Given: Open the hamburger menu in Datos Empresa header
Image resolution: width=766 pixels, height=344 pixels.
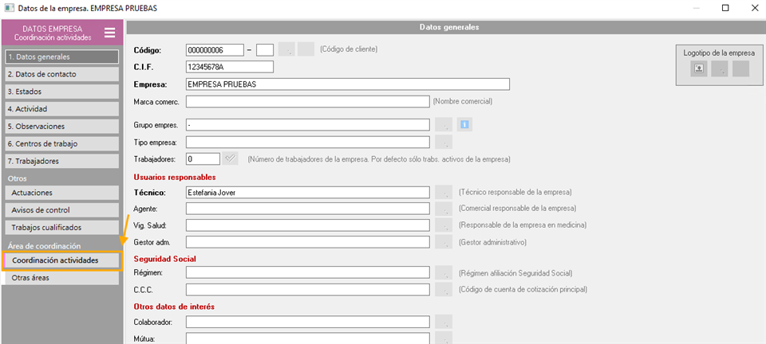Looking at the screenshot, I should 110,33.
